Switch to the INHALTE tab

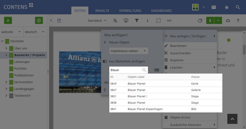tap(102, 11)
